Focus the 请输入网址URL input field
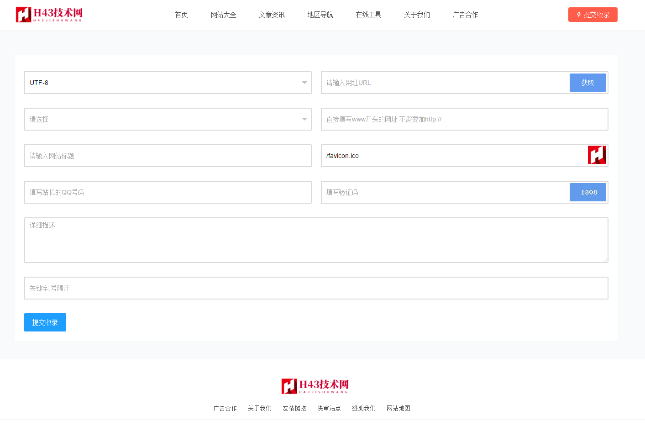The height and width of the screenshot is (426, 645). (445, 83)
